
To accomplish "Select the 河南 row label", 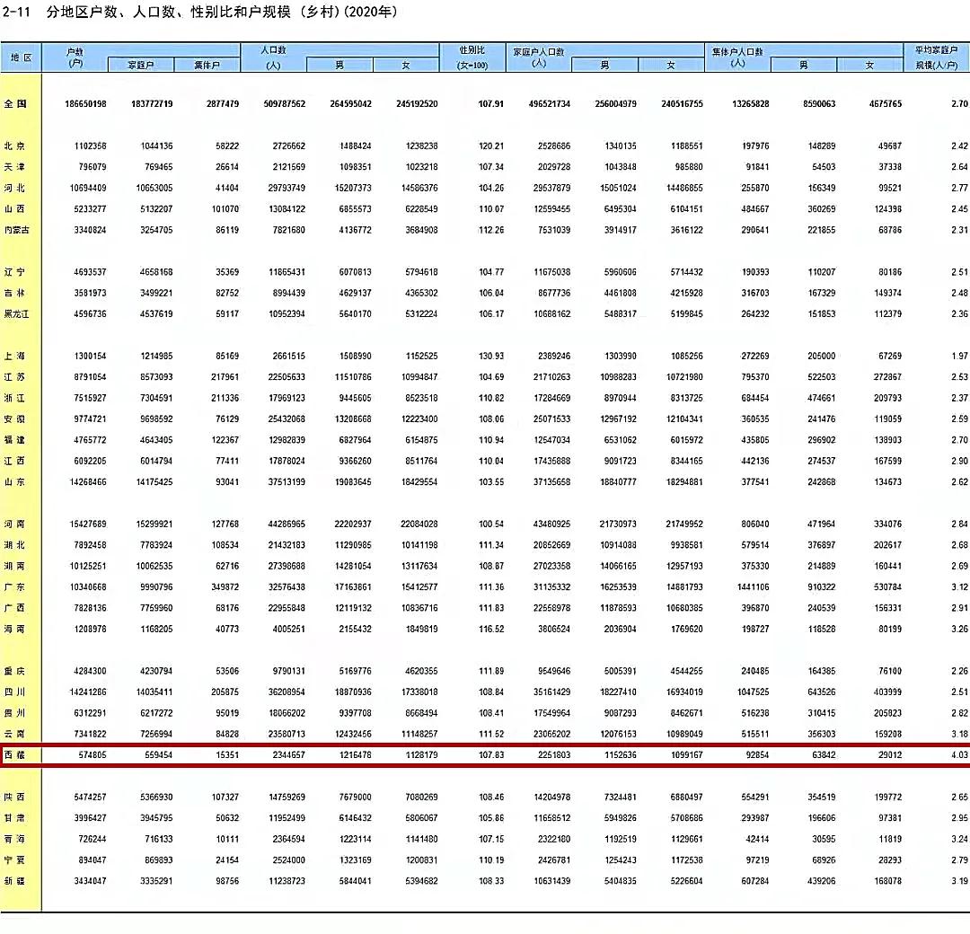I will click(x=15, y=524).
